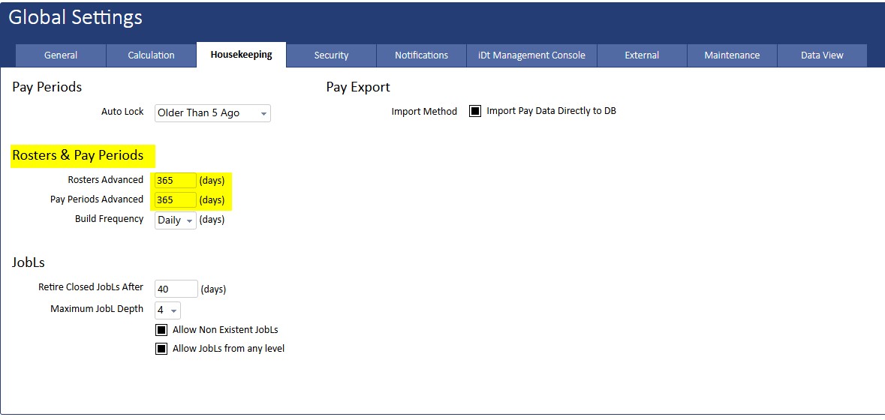Uncheck Allow JobLs from any level
This screenshot has height=420, width=885.
161,349
